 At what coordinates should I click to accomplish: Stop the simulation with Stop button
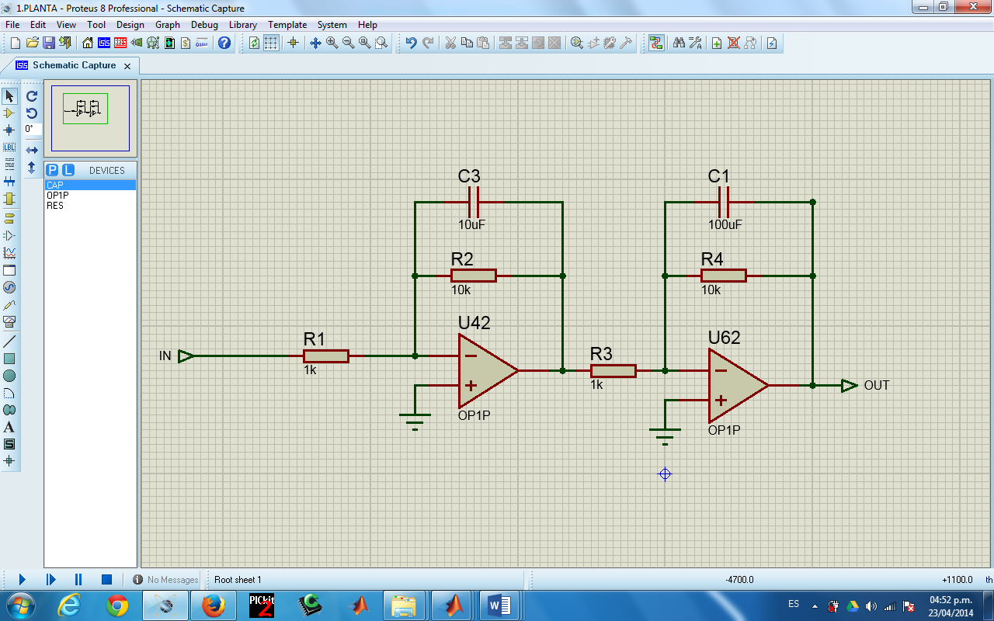tap(107, 579)
